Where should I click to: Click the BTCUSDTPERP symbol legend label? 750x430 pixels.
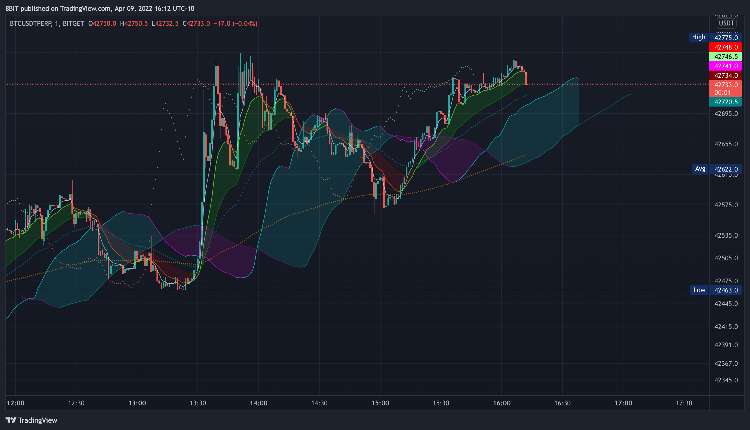tap(31, 24)
